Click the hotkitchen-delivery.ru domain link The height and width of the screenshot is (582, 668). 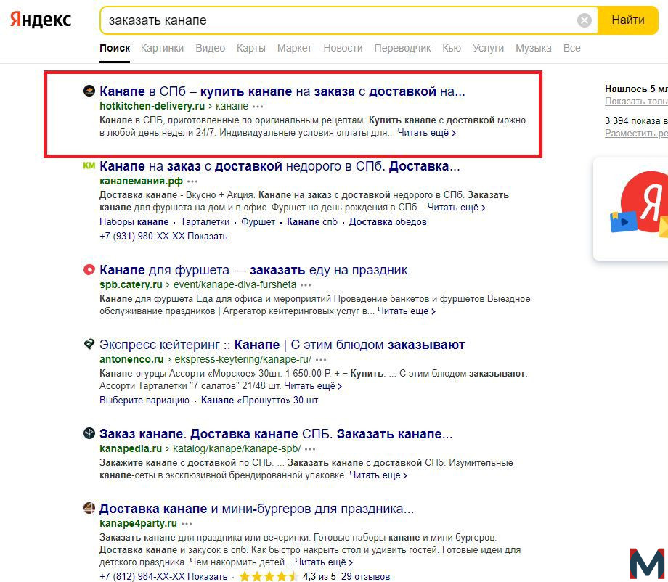[x=152, y=106]
